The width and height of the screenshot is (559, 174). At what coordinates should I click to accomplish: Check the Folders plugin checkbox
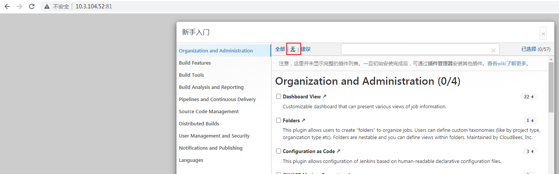pyautogui.click(x=279, y=120)
